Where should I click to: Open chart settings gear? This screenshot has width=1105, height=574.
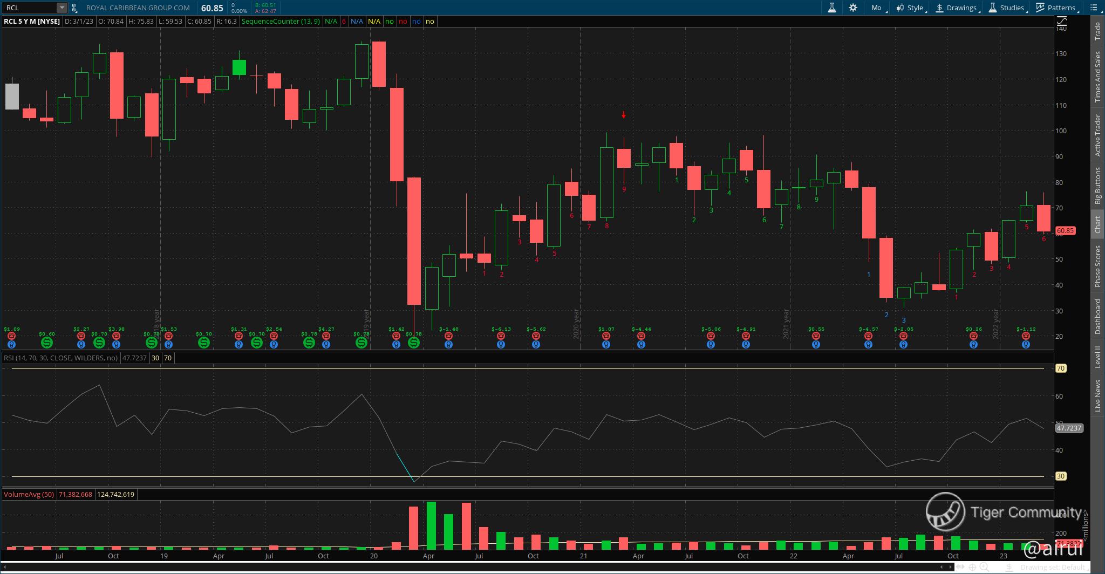[x=853, y=8]
